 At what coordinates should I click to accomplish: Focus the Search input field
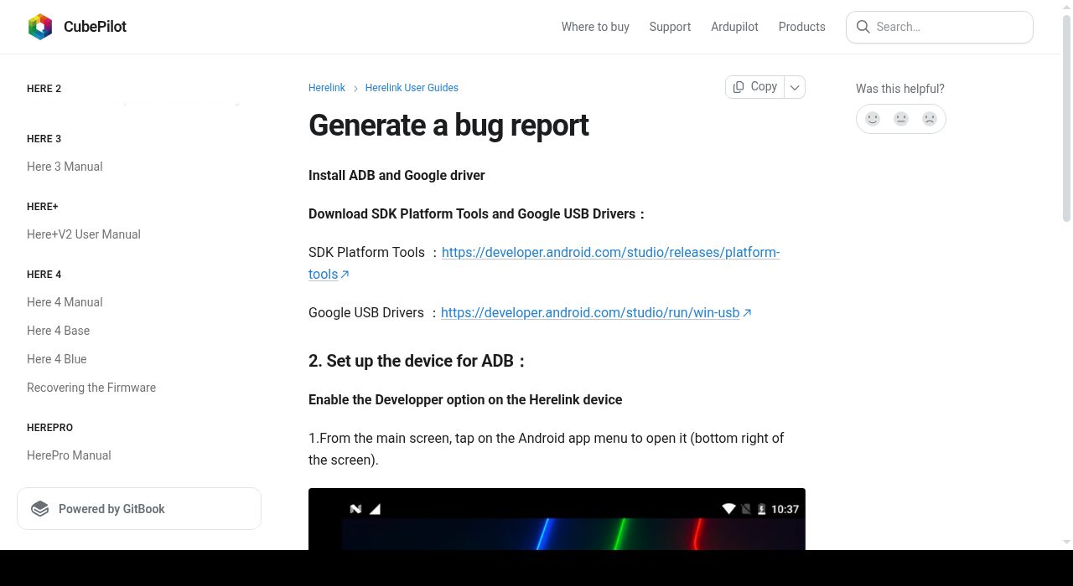tap(940, 27)
